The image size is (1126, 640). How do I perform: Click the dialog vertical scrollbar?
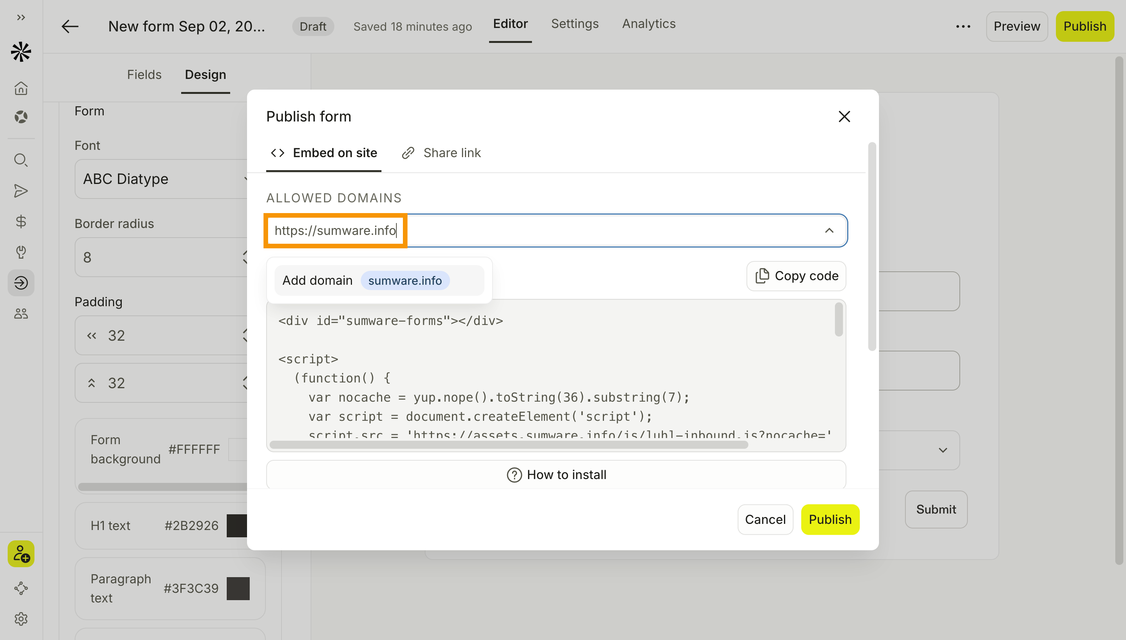pyautogui.click(x=872, y=246)
